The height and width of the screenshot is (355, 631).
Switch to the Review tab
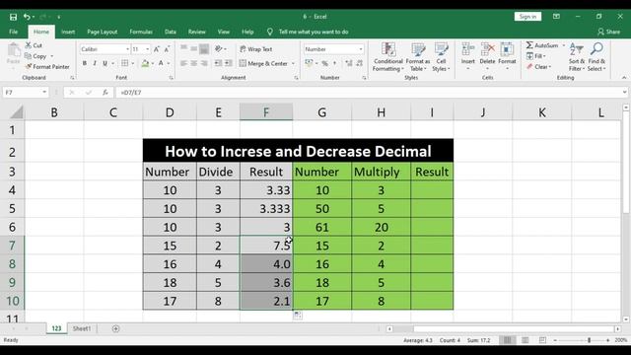tap(197, 32)
